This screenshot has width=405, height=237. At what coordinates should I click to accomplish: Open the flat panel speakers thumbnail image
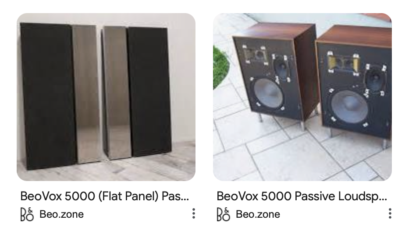[106, 97]
